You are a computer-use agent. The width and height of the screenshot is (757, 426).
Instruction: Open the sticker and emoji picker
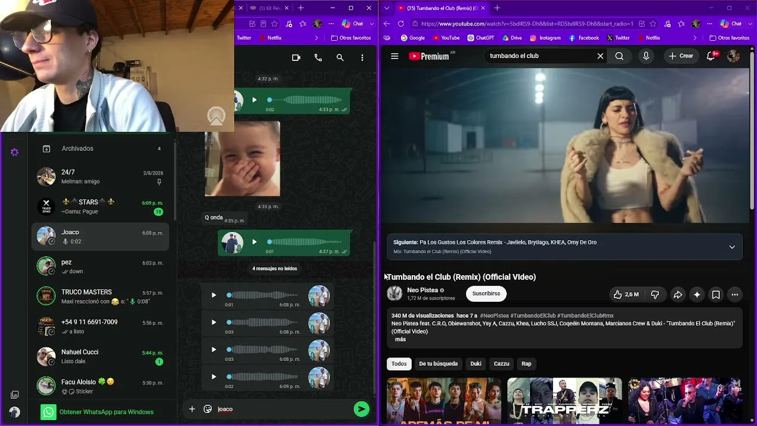(208, 409)
